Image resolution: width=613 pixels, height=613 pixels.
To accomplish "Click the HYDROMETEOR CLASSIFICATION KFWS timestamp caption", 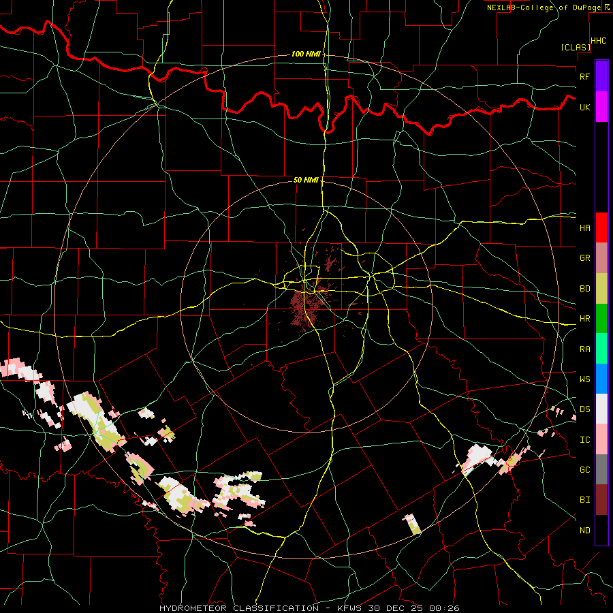I will [x=309, y=608].
